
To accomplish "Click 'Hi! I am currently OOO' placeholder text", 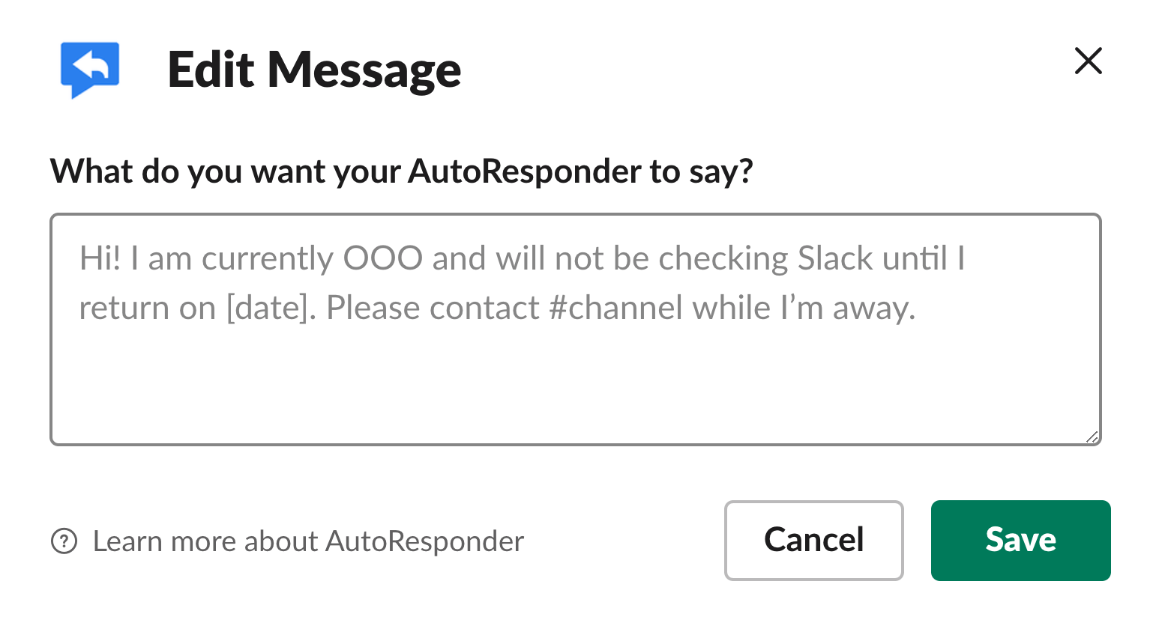I will point(251,259).
